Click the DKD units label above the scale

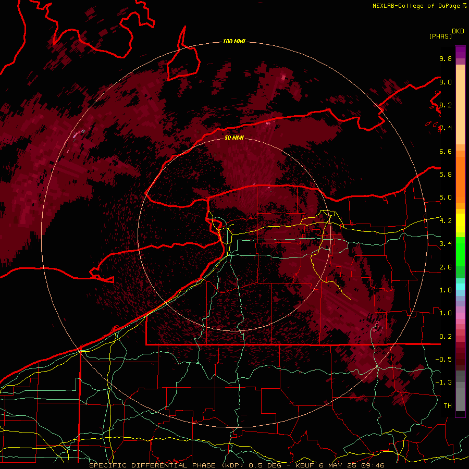pyautogui.click(x=458, y=31)
